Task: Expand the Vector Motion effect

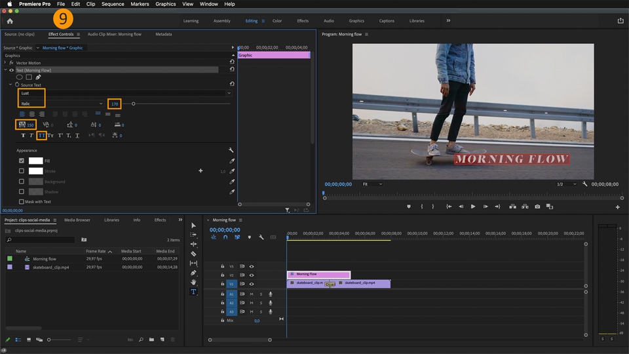Action: point(5,63)
